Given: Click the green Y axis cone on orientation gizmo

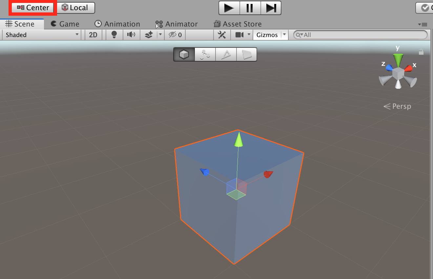Looking at the screenshot, I should click(x=398, y=60).
